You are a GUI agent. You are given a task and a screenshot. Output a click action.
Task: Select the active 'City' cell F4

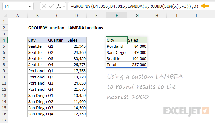[117, 40]
